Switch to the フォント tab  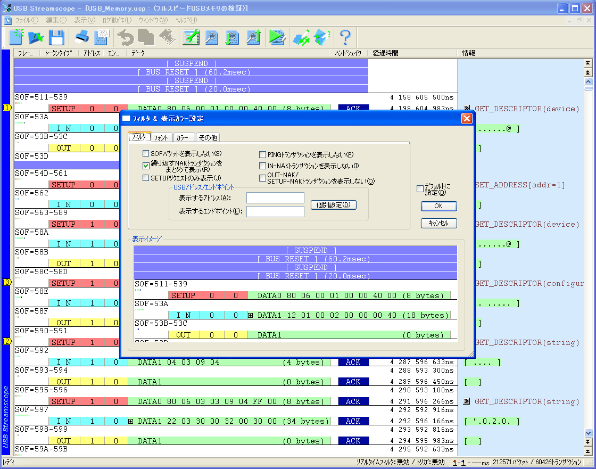click(x=161, y=137)
